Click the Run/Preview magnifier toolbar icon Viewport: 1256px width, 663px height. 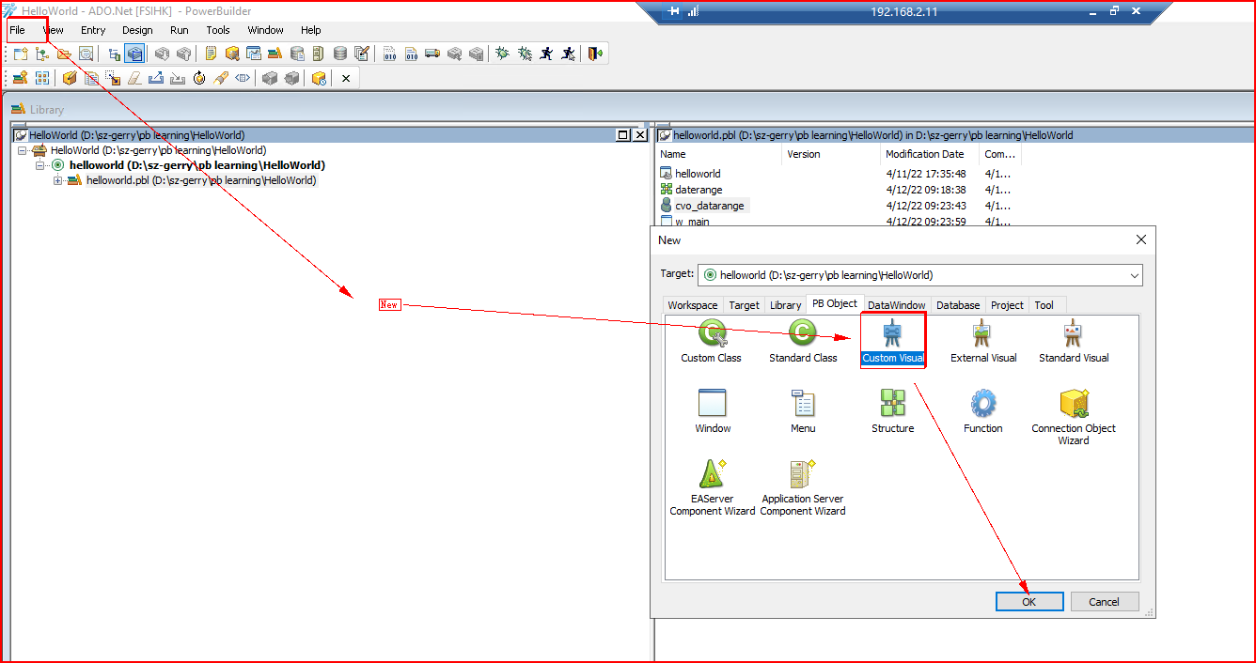(x=86, y=54)
